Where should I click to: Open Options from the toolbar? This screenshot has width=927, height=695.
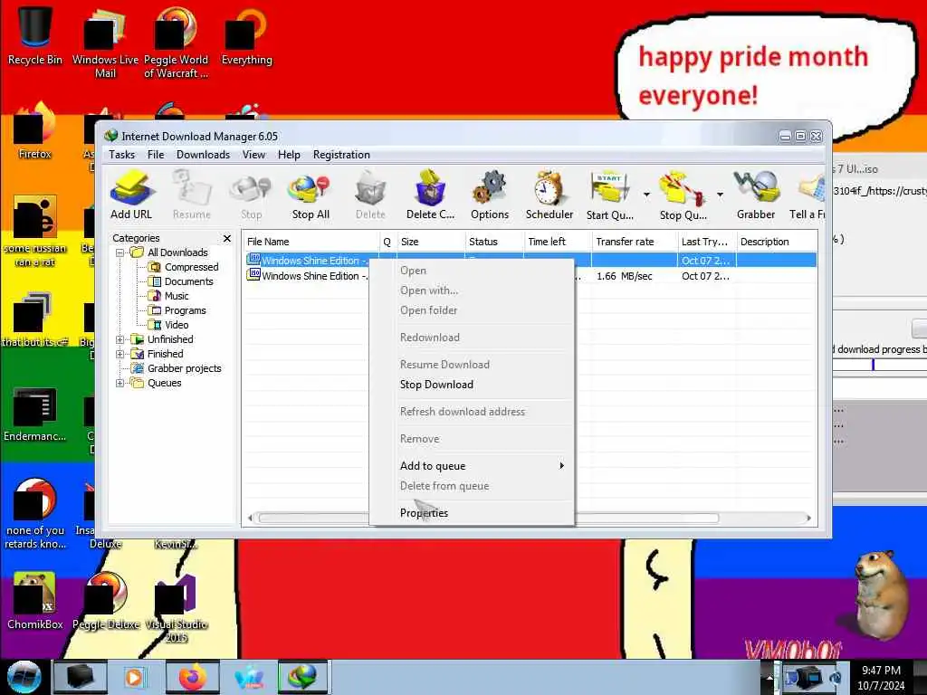click(490, 195)
